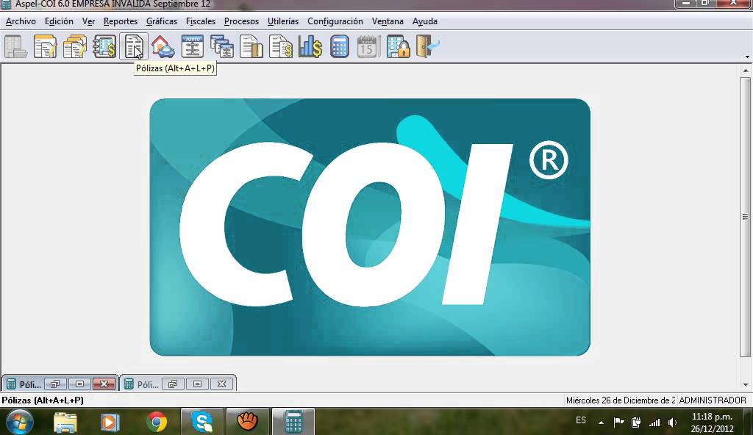Image resolution: width=753 pixels, height=435 pixels.
Task: Select the first minimized Póli... window tab
Action: click(23, 384)
